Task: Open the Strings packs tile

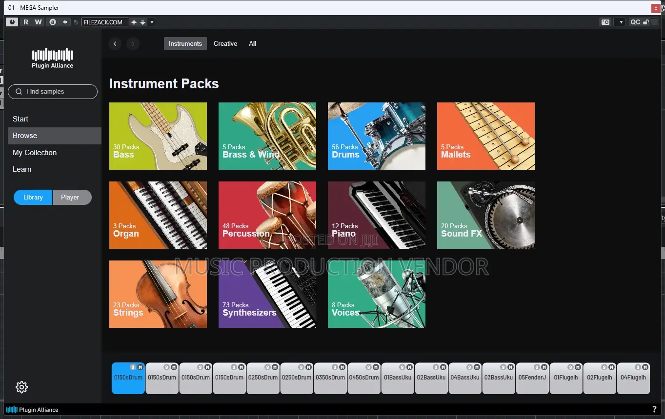Action: (x=158, y=294)
